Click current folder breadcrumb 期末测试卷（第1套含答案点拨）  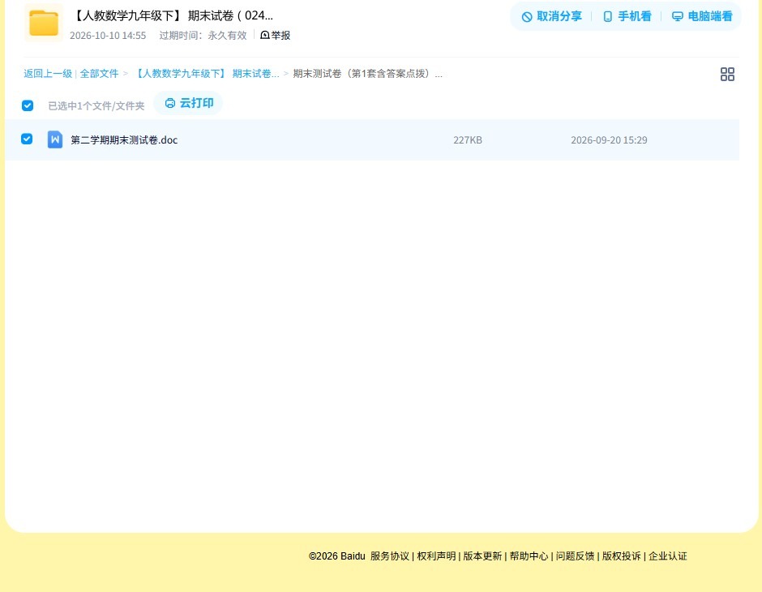pyautogui.click(x=367, y=74)
